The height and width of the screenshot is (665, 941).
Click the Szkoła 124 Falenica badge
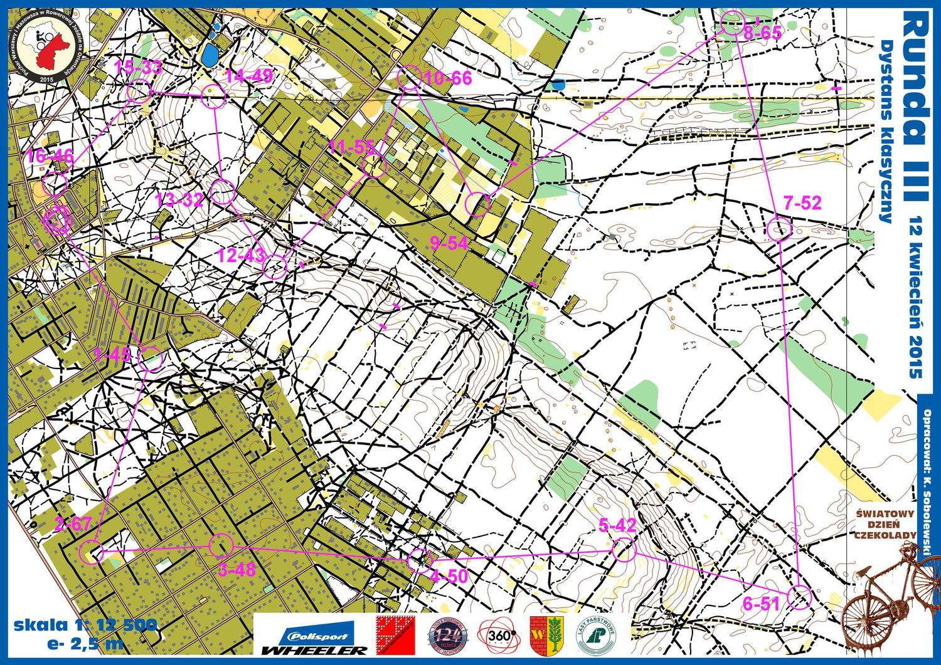[x=448, y=637]
